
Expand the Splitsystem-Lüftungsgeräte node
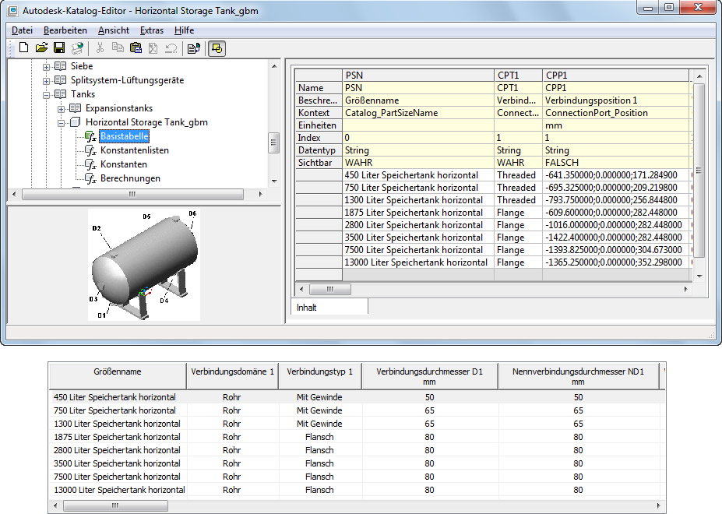pos(46,81)
